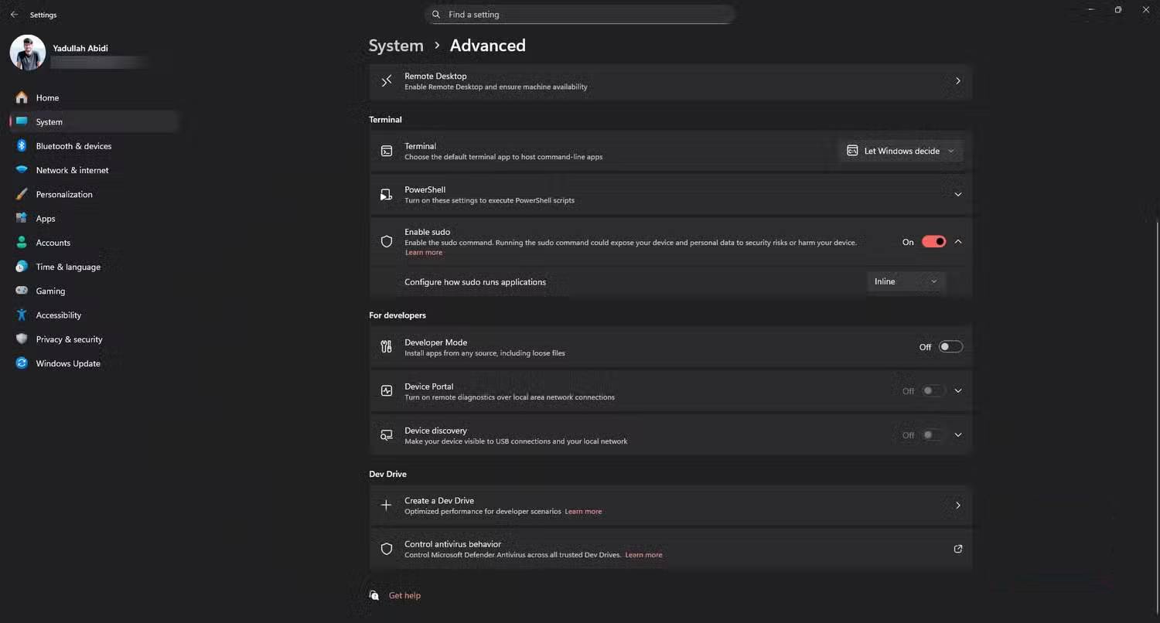Click the Windows Update sync icon
Image resolution: width=1160 pixels, height=623 pixels.
(22, 363)
